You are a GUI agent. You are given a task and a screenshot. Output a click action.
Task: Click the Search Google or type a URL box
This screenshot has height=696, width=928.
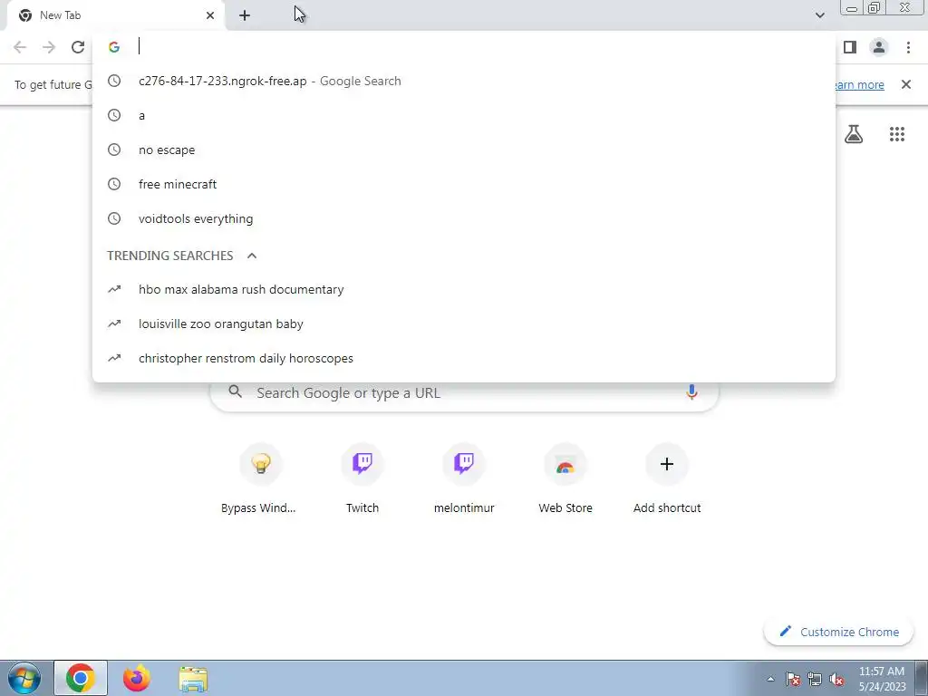tap(465, 392)
